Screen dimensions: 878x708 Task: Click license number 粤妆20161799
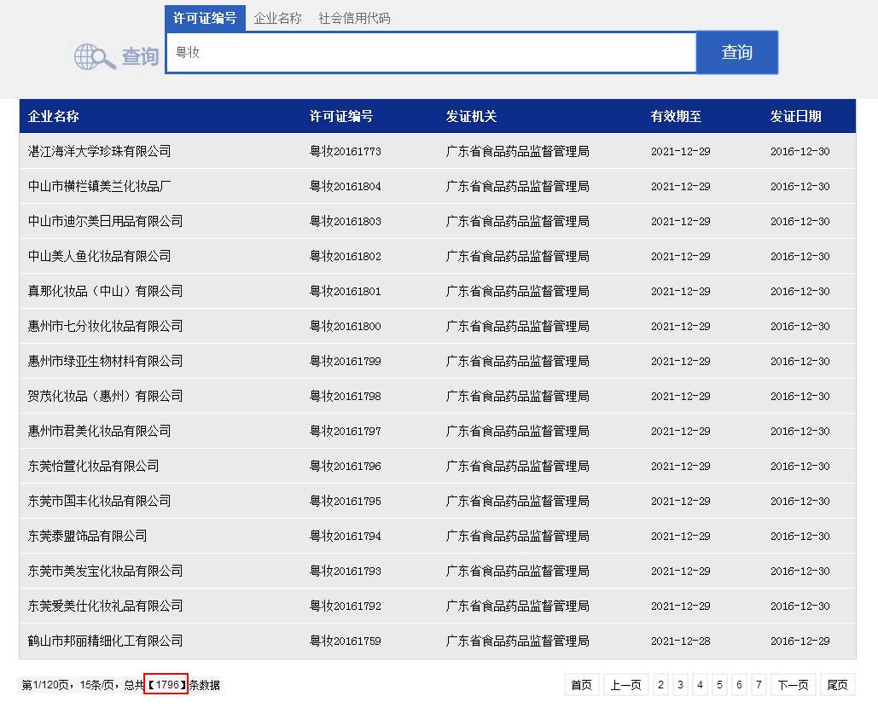(x=346, y=361)
